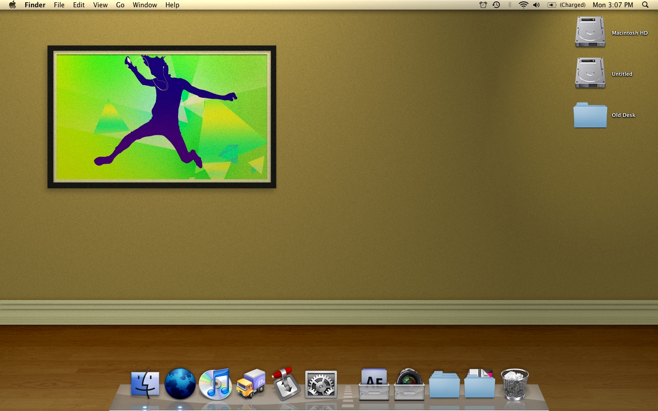Open System Preferences gear in Dock

(321, 384)
